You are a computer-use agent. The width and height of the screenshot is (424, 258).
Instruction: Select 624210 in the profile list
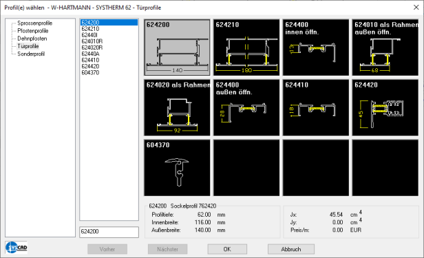tap(90, 29)
